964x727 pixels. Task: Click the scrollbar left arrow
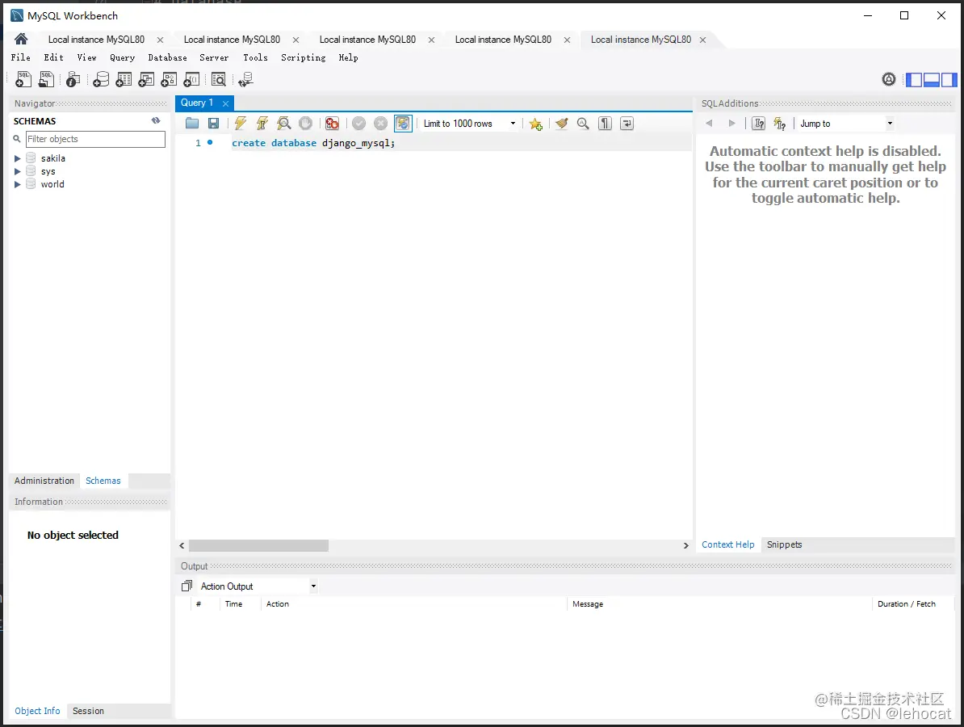182,545
